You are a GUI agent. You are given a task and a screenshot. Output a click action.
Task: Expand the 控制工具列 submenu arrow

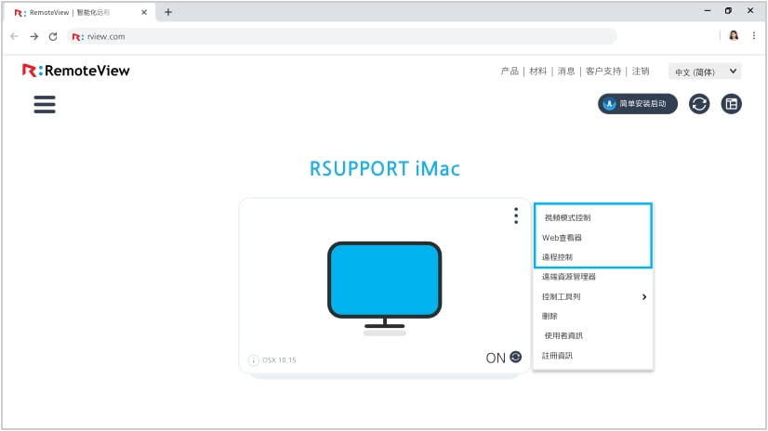tap(644, 297)
